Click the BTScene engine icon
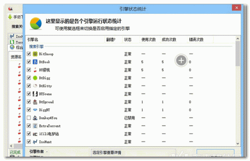The width and height of the screenshot is (250, 161). 35,94
